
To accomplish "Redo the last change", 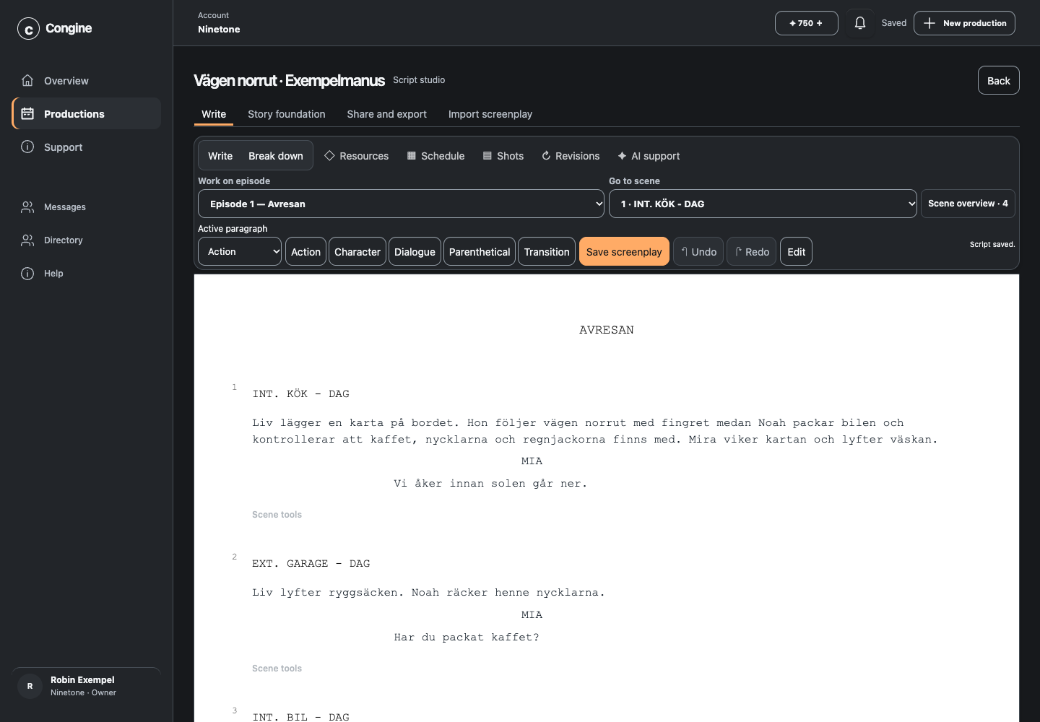I will tap(752, 251).
